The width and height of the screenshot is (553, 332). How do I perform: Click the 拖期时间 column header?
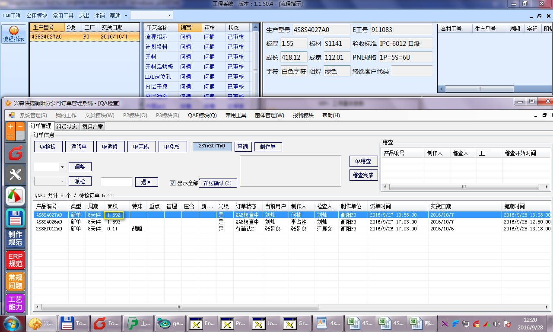point(526,206)
